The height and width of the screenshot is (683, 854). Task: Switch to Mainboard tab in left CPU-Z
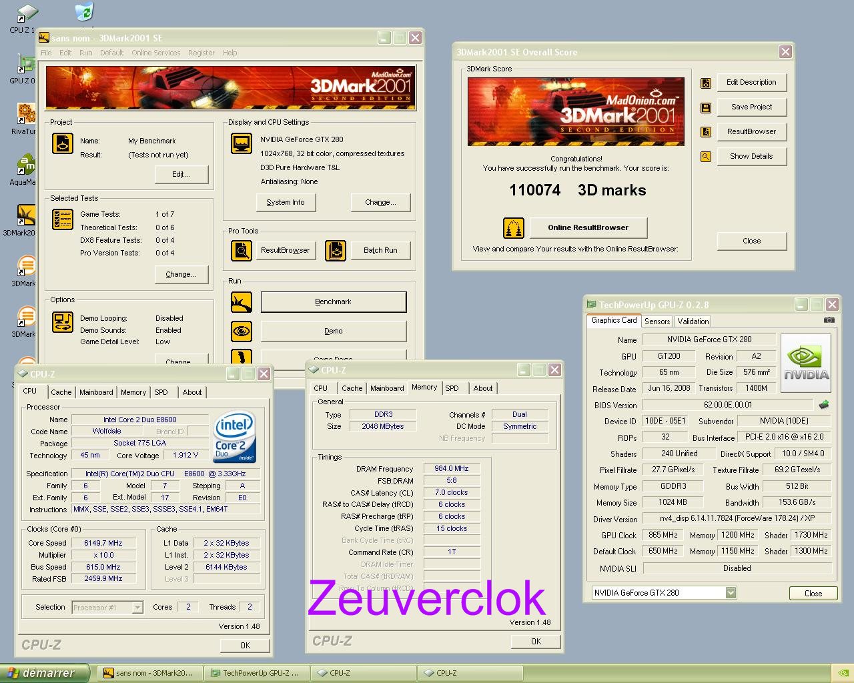pyautogui.click(x=96, y=392)
